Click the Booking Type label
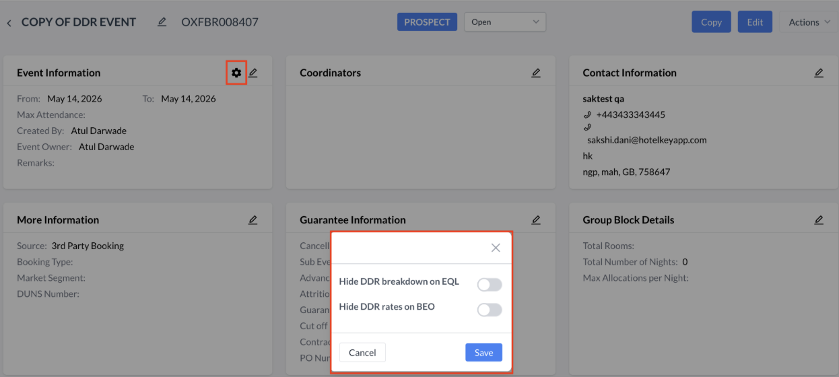This screenshot has height=377, width=839. pyautogui.click(x=45, y=262)
